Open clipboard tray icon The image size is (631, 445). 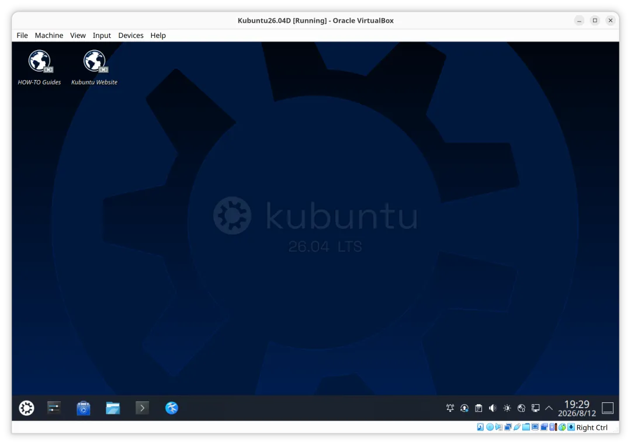click(x=479, y=408)
